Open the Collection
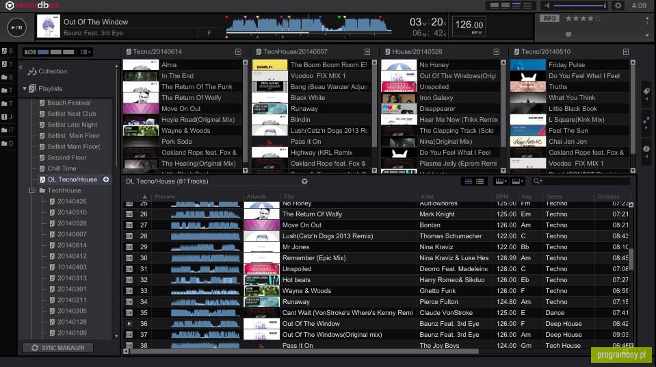The image size is (656, 367). point(52,71)
